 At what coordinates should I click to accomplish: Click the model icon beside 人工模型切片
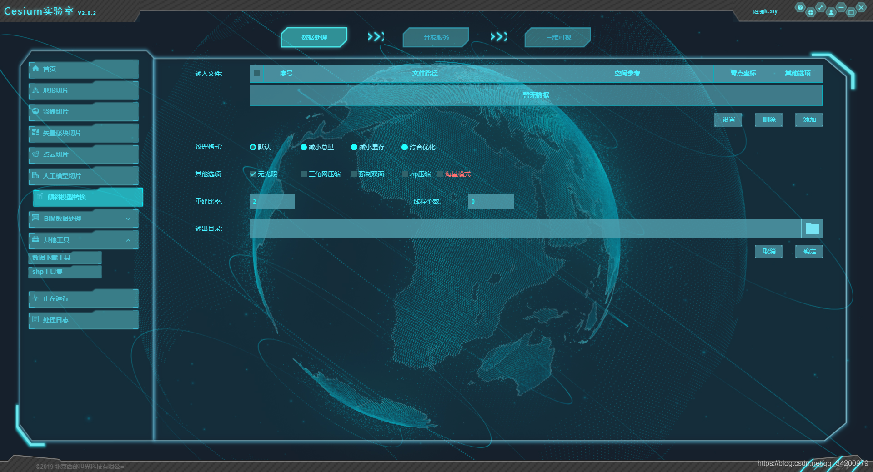click(35, 175)
